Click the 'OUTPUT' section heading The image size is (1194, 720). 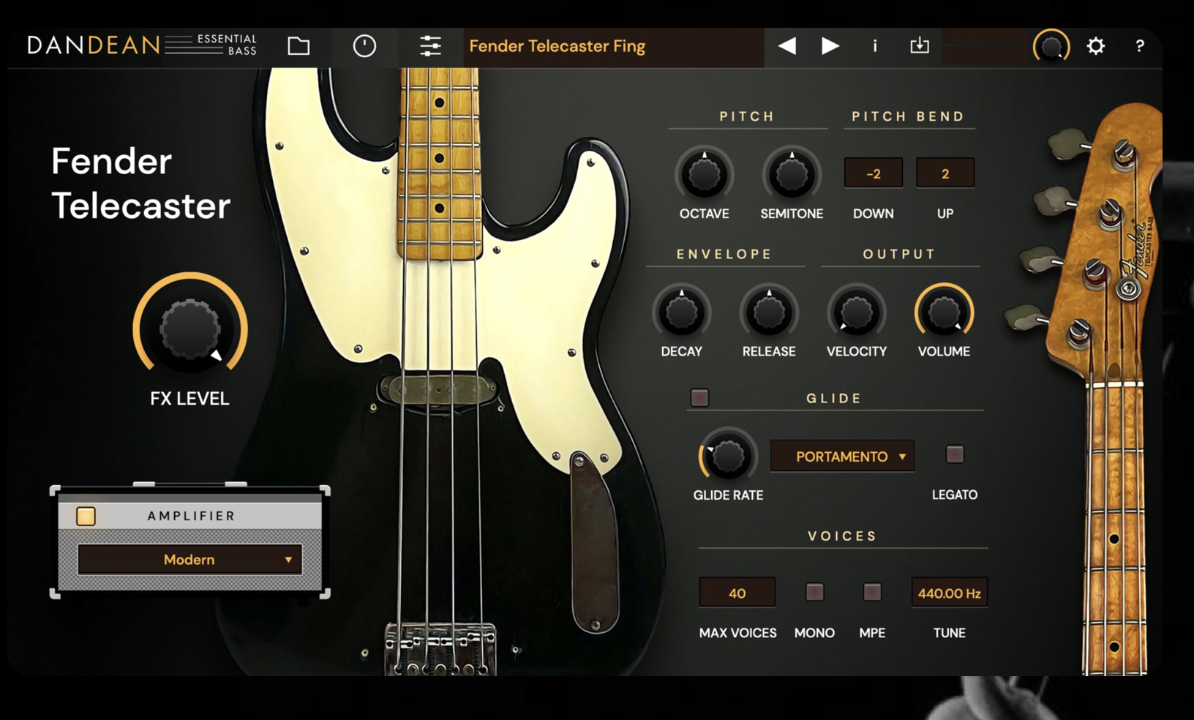click(x=899, y=254)
